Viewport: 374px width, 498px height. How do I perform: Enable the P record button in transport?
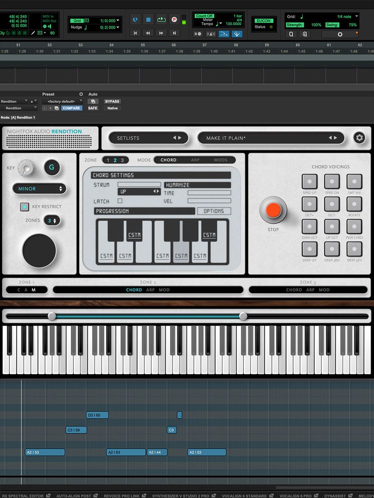point(174,20)
